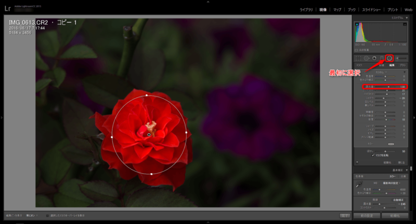This screenshot has height=224, width=416.
Task: Click the Lr application logo
Action: pos(7,8)
